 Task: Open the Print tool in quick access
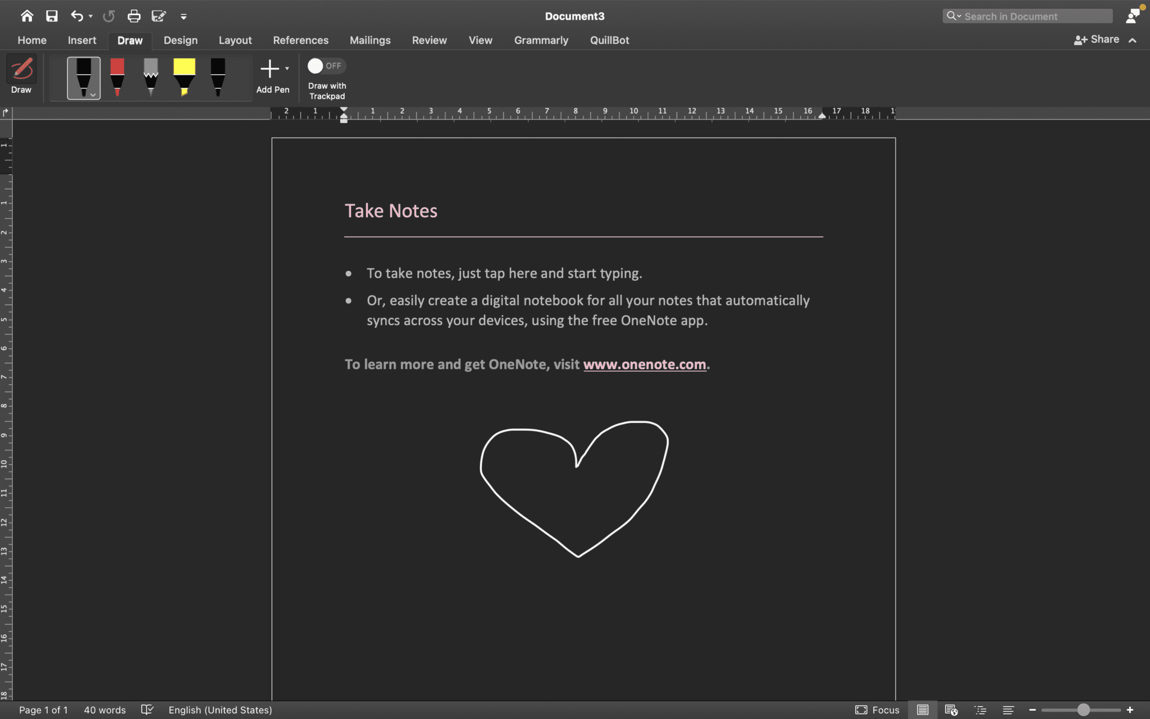(x=134, y=16)
